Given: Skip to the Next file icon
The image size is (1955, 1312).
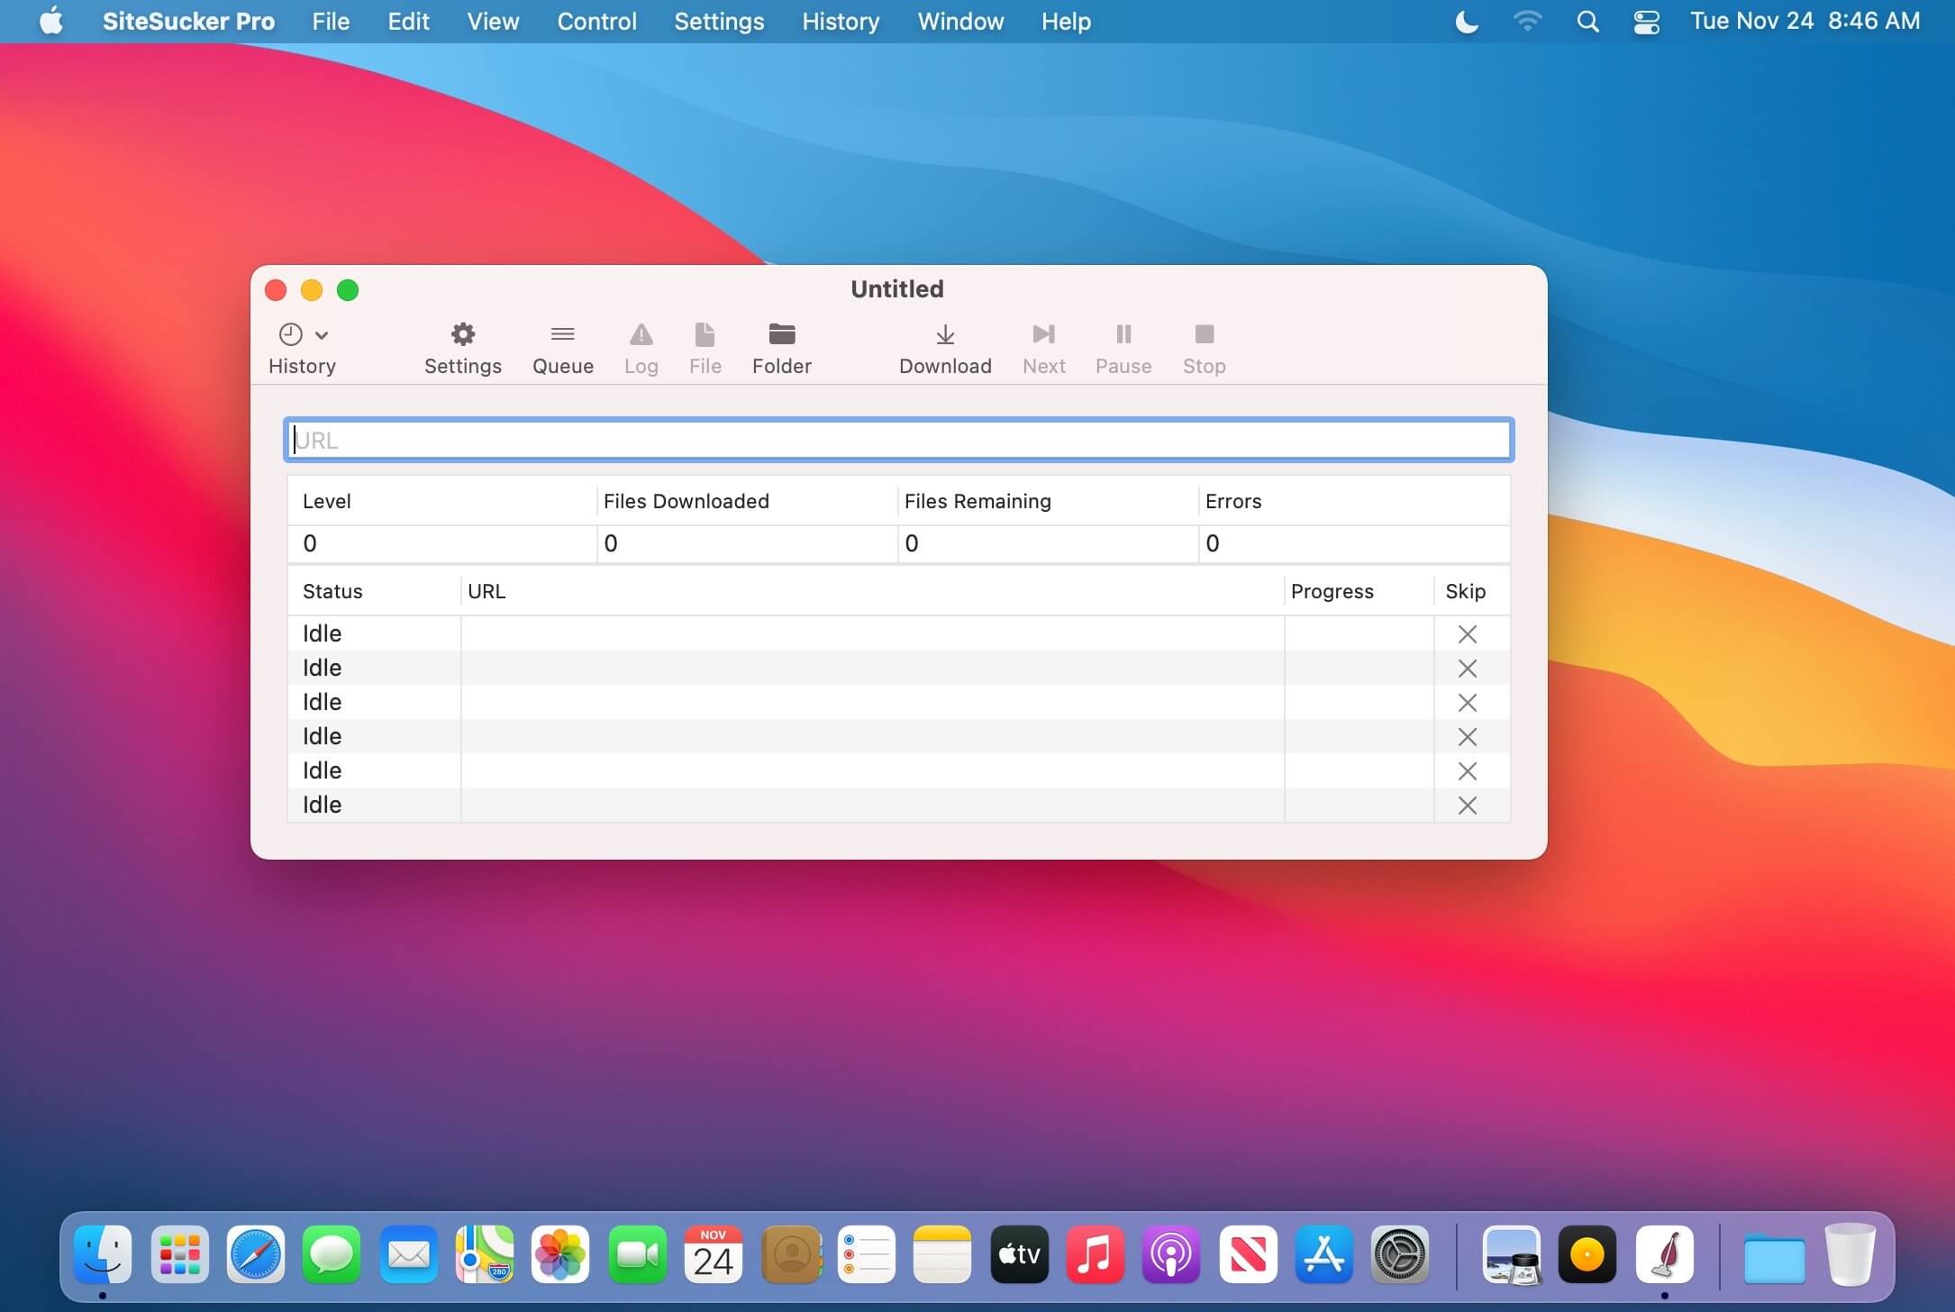Looking at the screenshot, I should click(1042, 347).
